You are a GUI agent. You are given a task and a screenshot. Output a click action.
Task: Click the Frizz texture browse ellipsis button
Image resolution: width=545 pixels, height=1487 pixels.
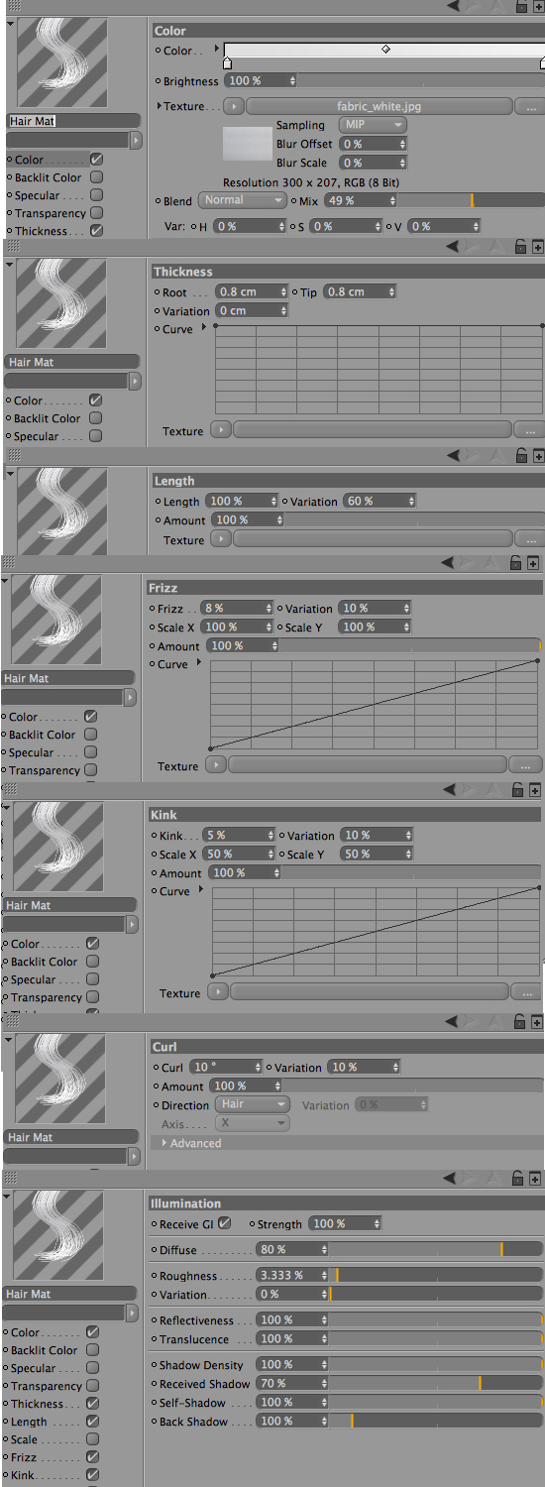[525, 765]
